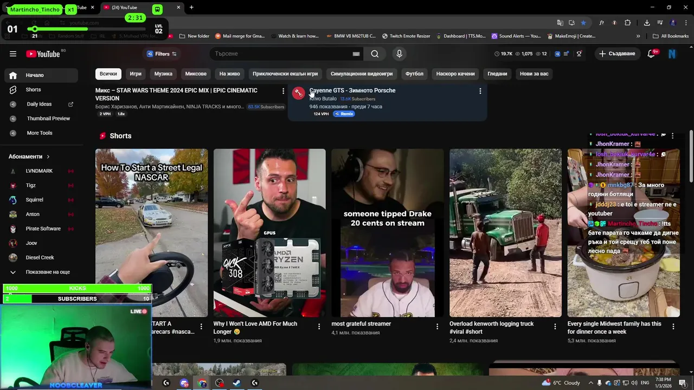Open the on-screen keyboard in the search box
This screenshot has height=390, width=694.
point(356,54)
